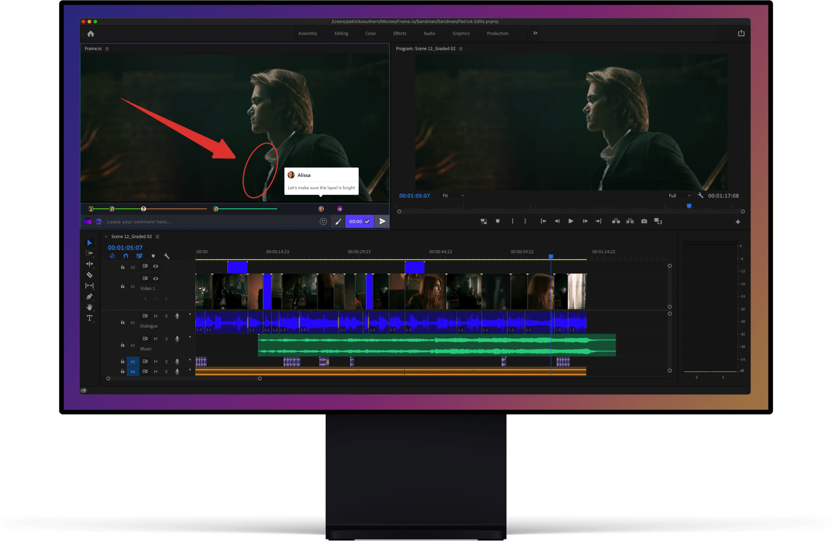Click the Leave your comment field
Image resolution: width=833 pixels, height=541 pixels.
[211, 222]
